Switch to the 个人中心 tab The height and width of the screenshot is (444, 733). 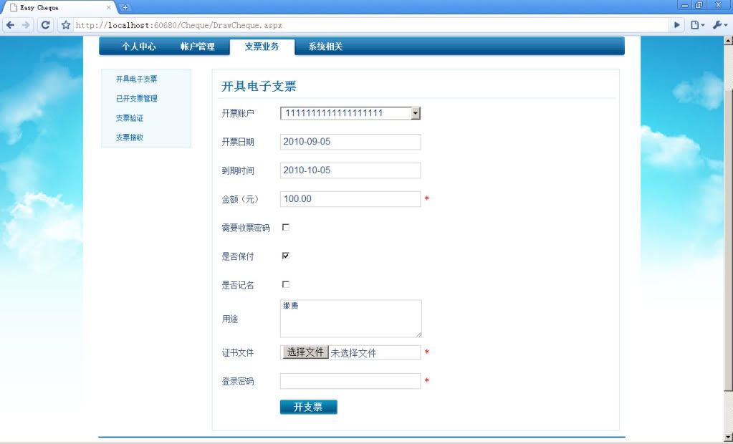tap(138, 47)
